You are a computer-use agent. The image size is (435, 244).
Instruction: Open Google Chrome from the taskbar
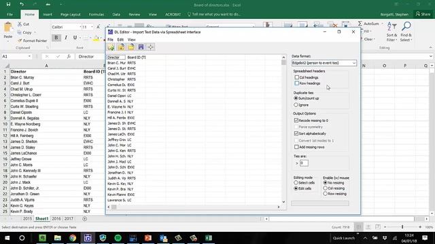tap(73, 238)
